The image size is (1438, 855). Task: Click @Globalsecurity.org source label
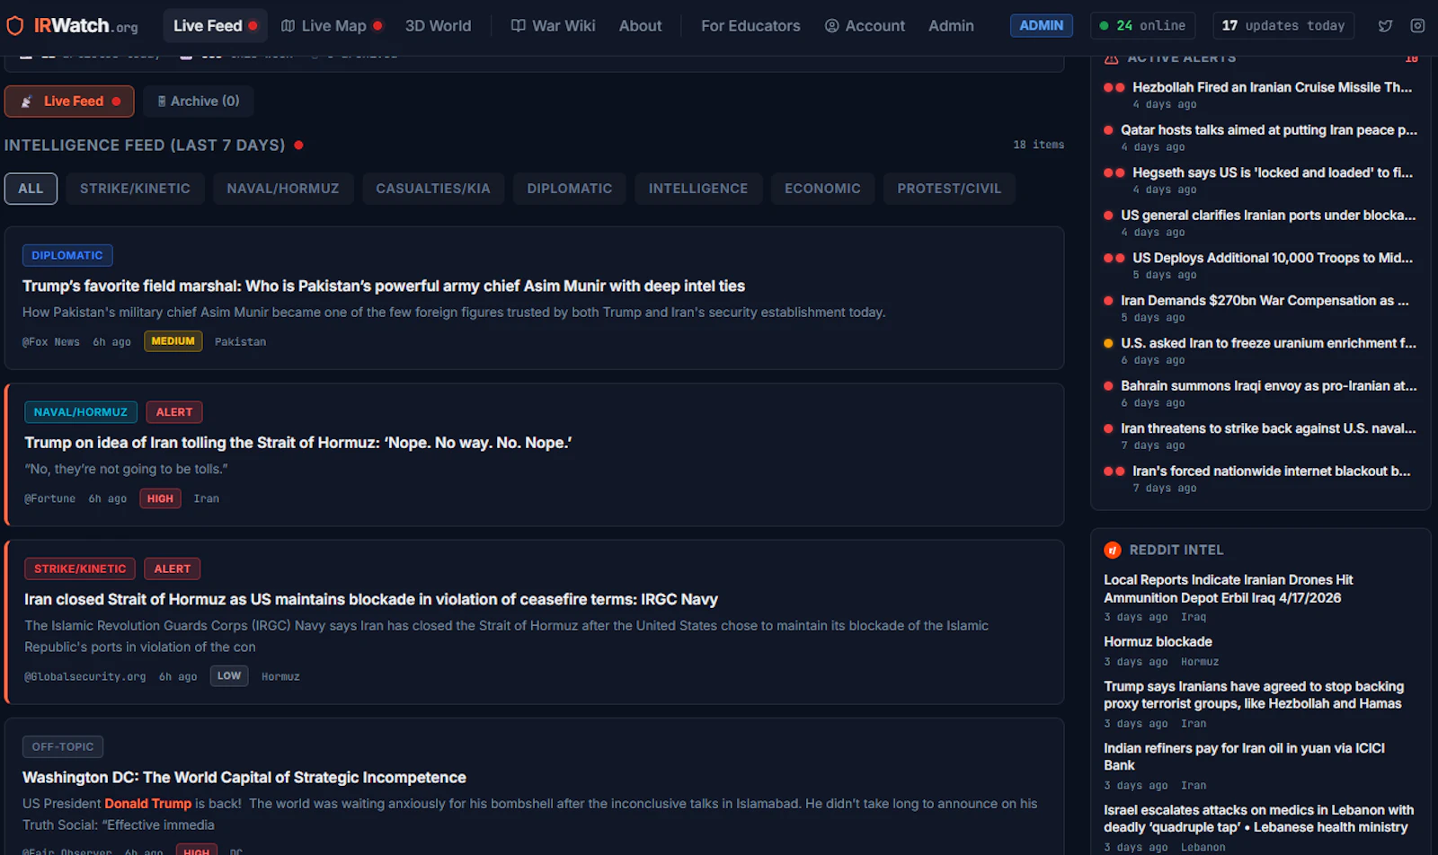(85, 677)
